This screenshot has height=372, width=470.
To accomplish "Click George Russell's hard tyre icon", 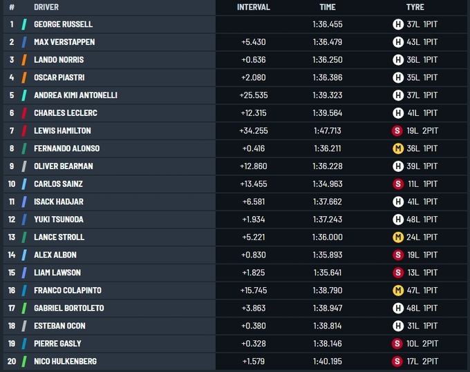I will click(398, 24).
